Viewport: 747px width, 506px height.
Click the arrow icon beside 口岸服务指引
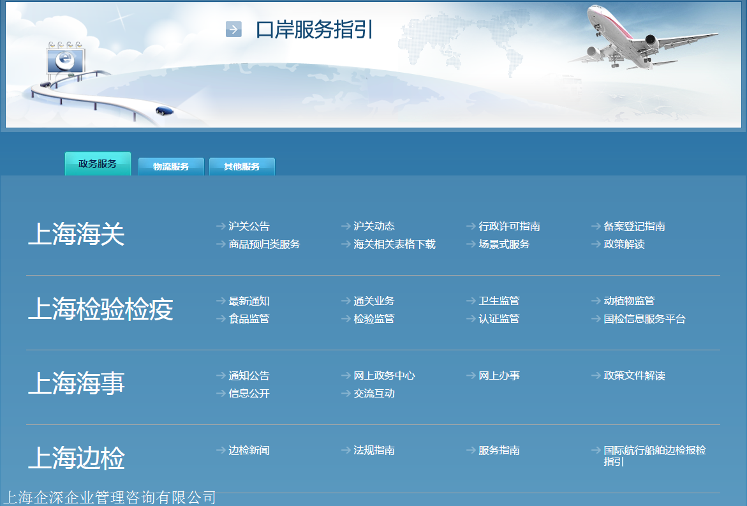[x=233, y=29]
